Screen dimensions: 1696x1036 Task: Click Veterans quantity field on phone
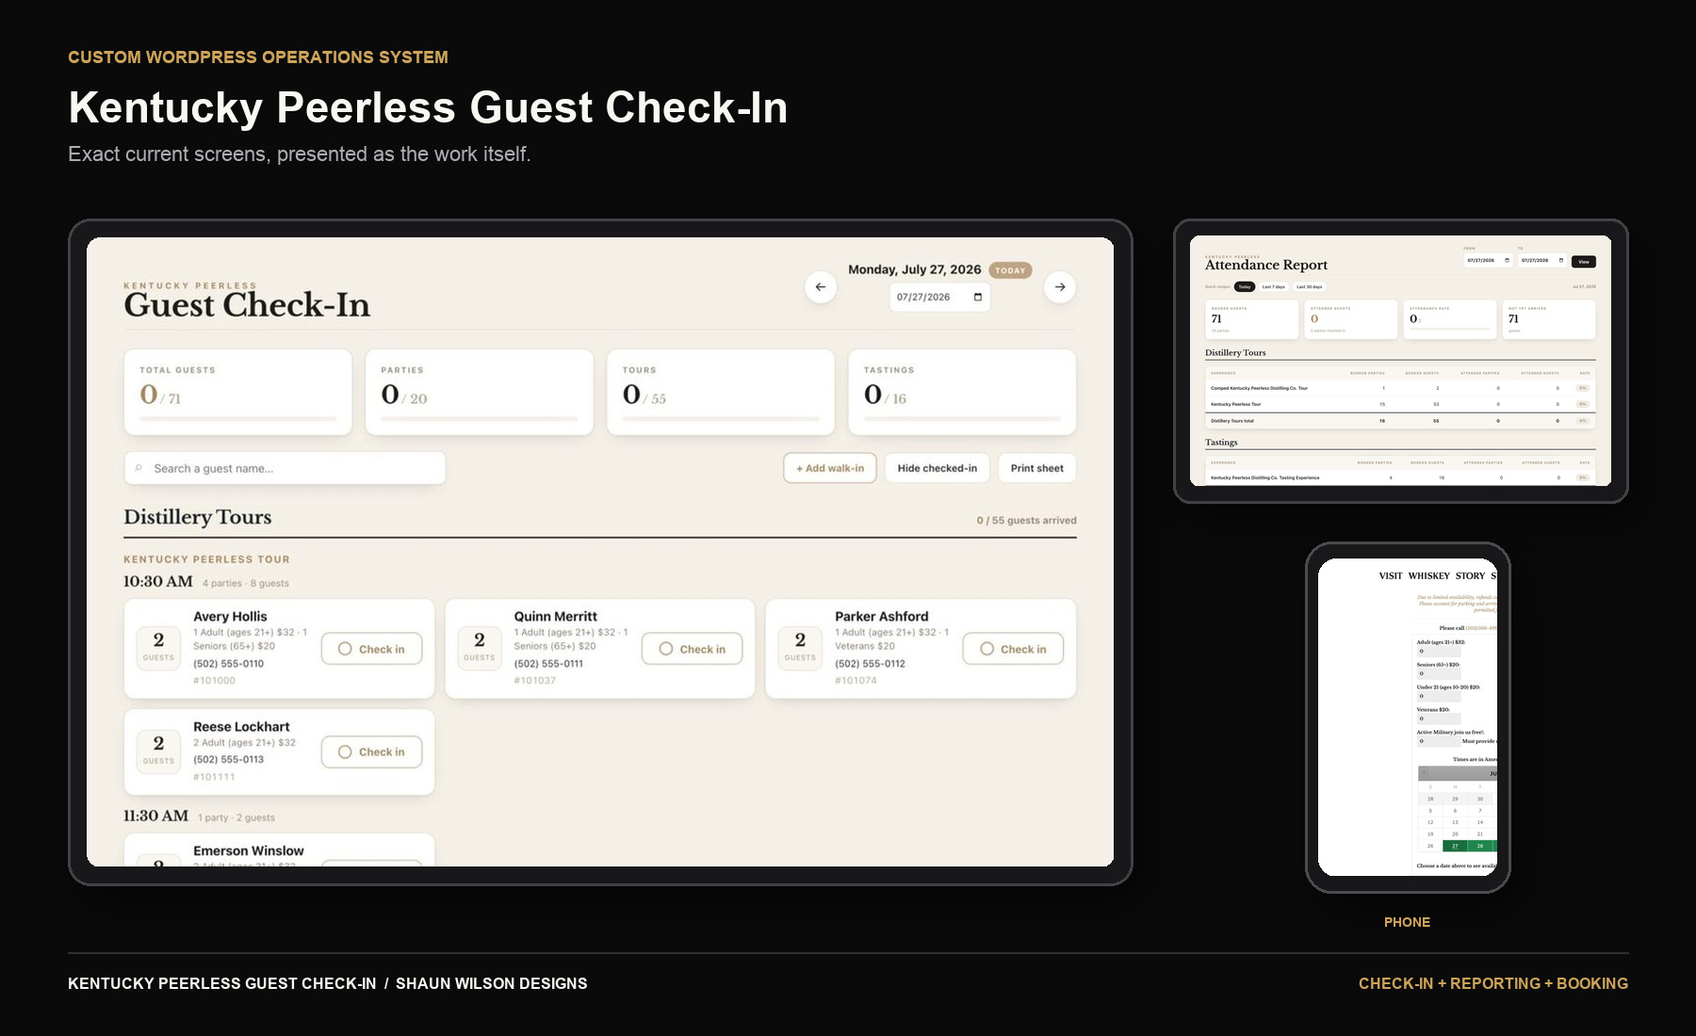[1439, 719]
